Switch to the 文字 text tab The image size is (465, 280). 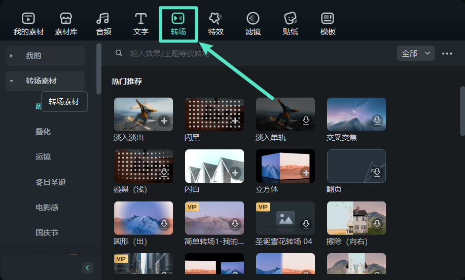[x=141, y=24]
